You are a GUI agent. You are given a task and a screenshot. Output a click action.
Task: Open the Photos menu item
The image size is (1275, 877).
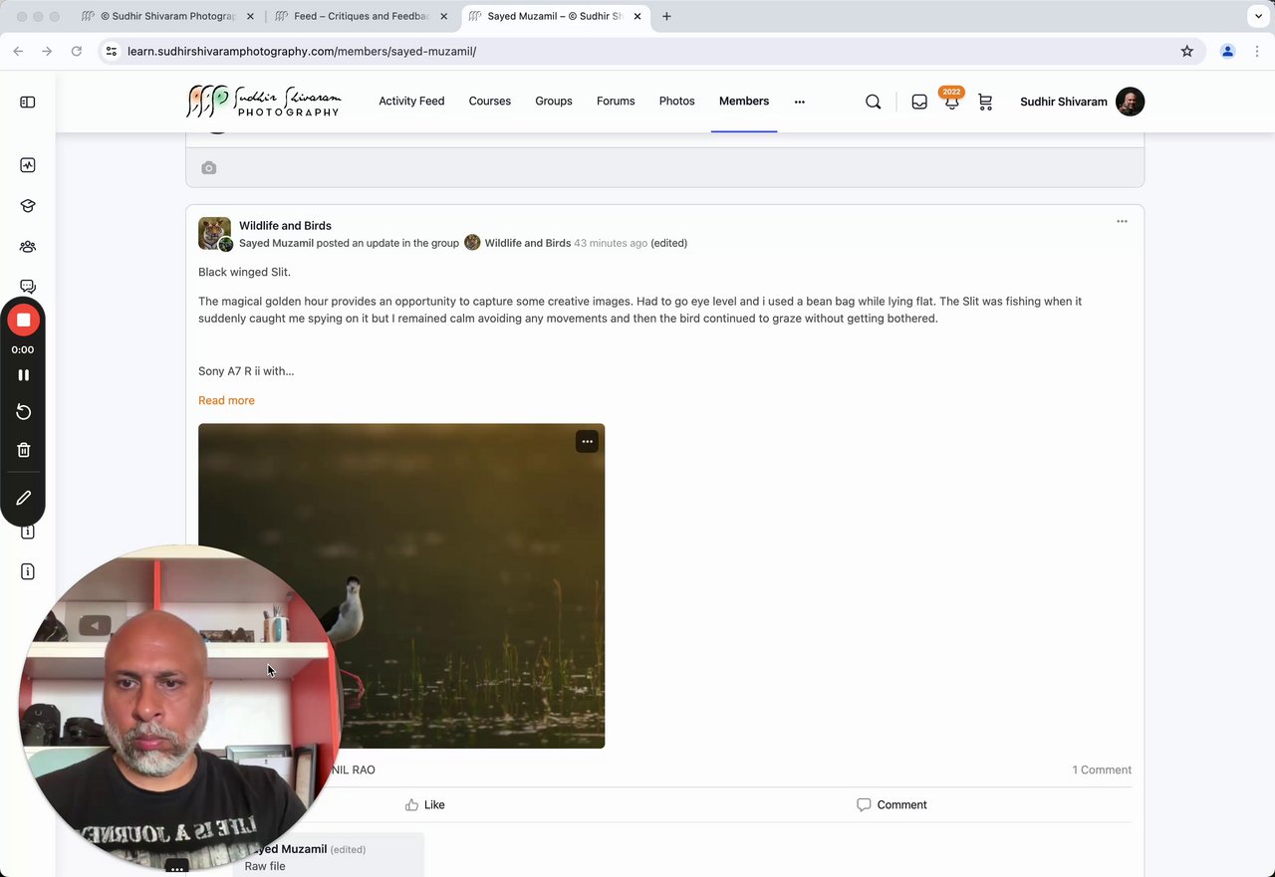(676, 102)
